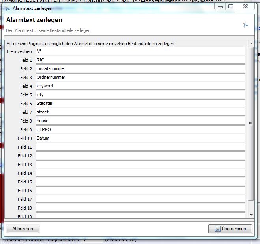Click the Feld 6 Stadtteil field
This screenshot has width=260, height=244.
click(140, 104)
